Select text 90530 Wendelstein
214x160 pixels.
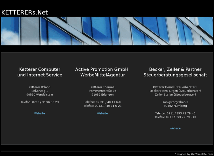(39, 95)
